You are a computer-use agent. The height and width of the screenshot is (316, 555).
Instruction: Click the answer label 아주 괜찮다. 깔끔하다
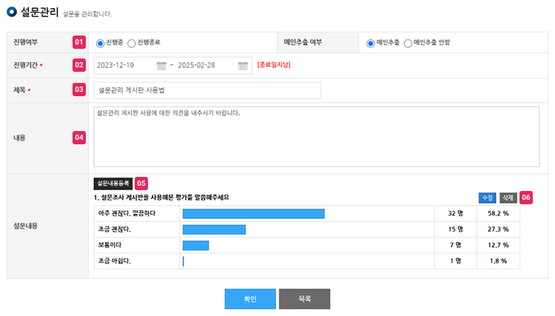pyautogui.click(x=127, y=213)
